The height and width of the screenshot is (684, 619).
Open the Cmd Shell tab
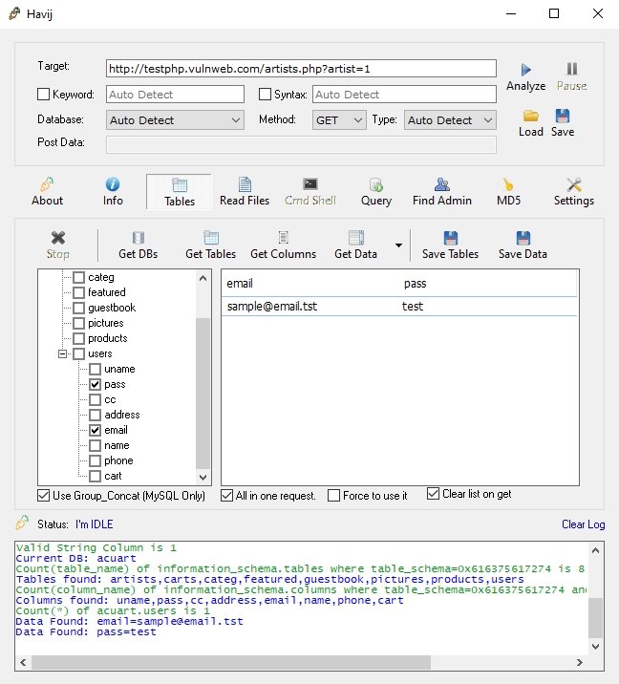pyautogui.click(x=310, y=192)
